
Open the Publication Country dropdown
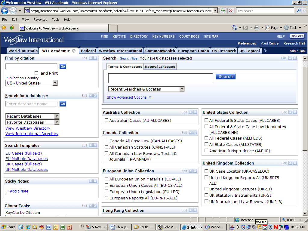[x=55, y=83]
